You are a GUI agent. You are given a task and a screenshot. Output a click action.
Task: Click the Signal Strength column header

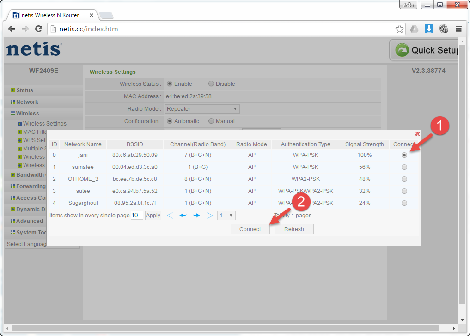[x=365, y=144]
